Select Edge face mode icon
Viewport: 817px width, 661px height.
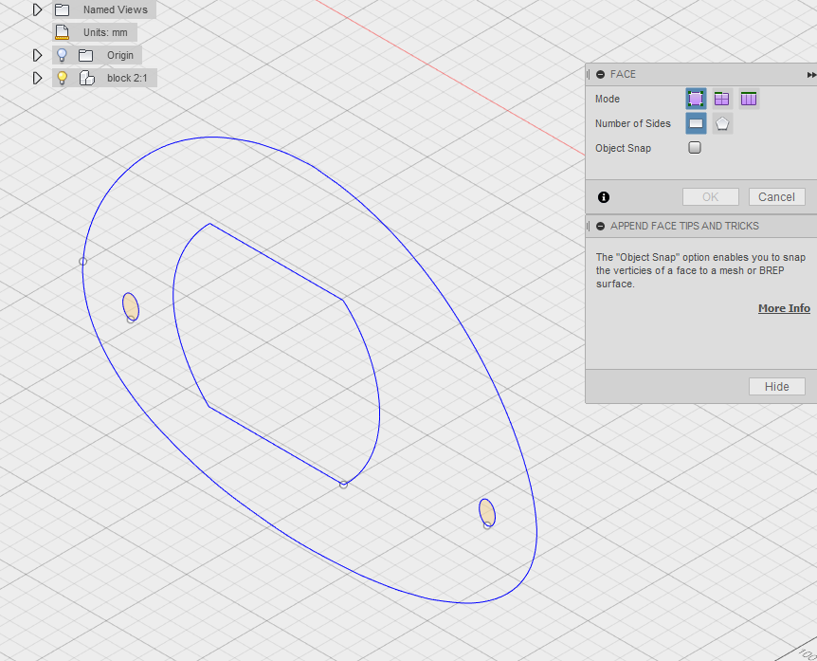[x=721, y=99]
